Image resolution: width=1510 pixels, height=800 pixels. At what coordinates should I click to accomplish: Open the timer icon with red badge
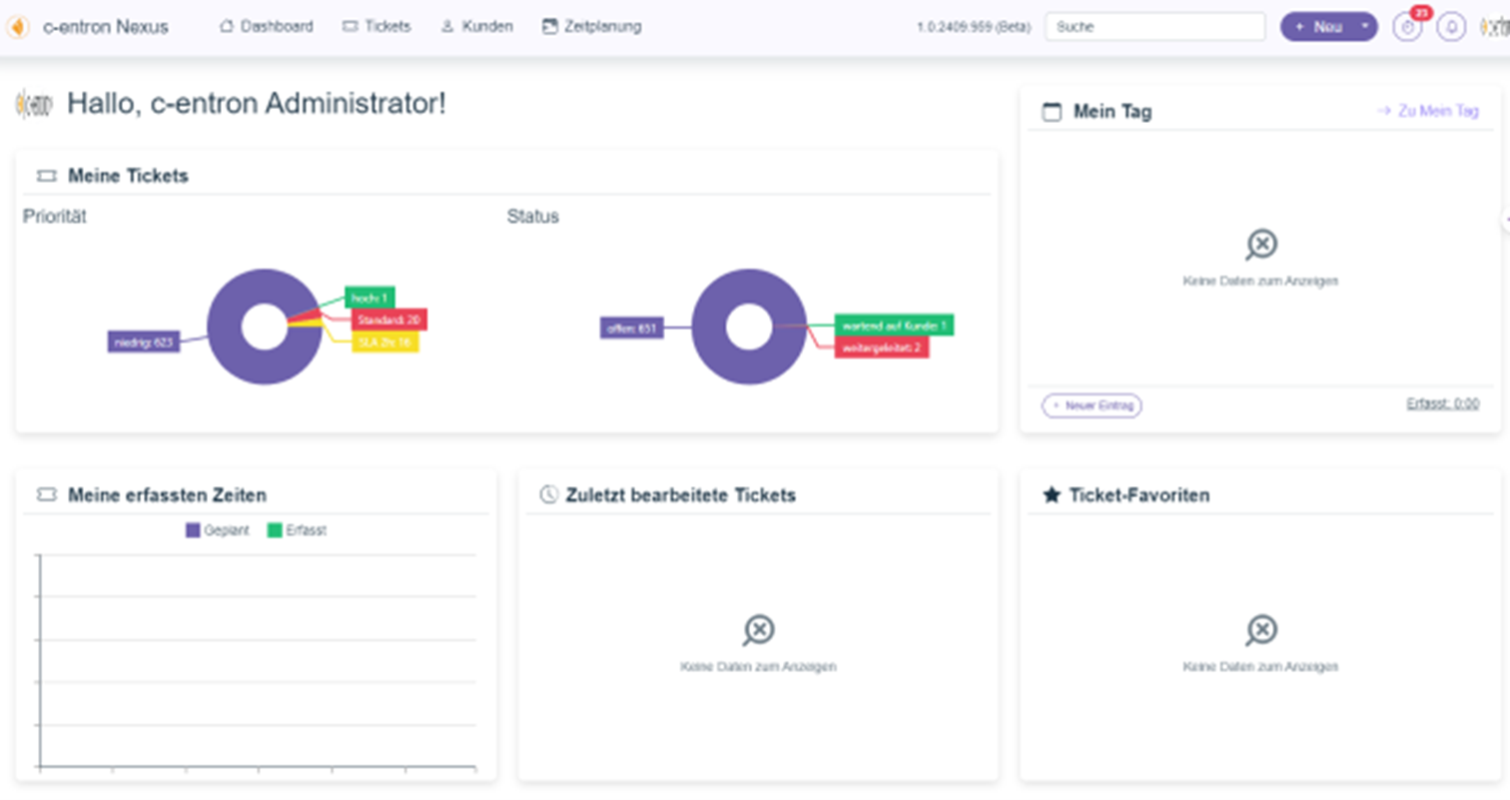pos(1407,27)
